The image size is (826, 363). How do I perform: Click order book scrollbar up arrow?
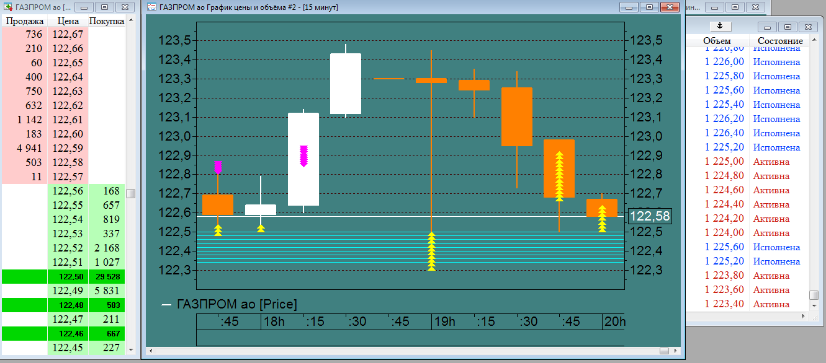click(131, 20)
